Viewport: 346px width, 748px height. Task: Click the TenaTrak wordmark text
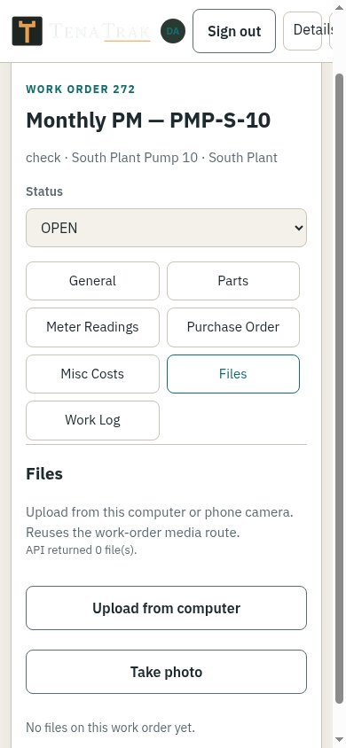(x=99, y=32)
